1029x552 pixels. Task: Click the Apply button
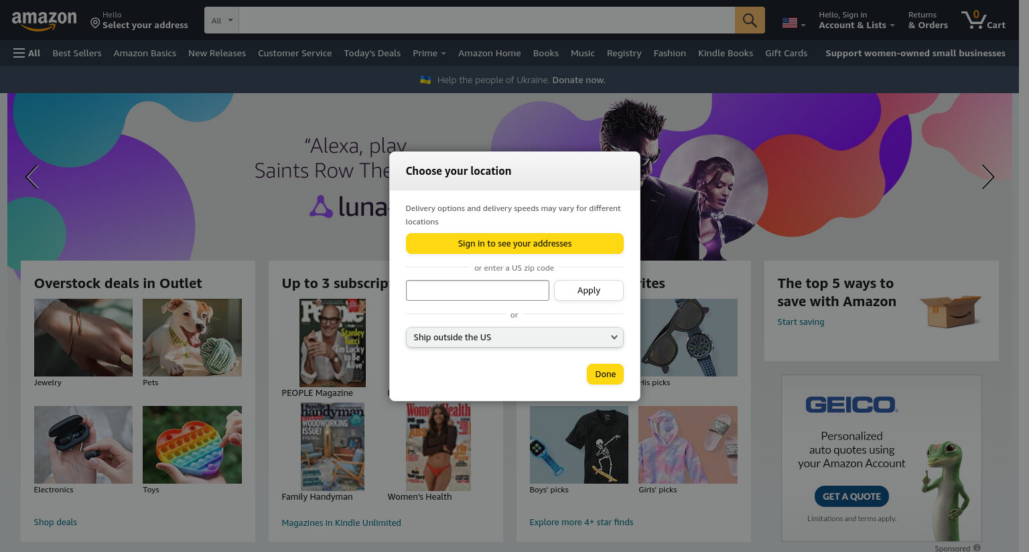(x=589, y=290)
